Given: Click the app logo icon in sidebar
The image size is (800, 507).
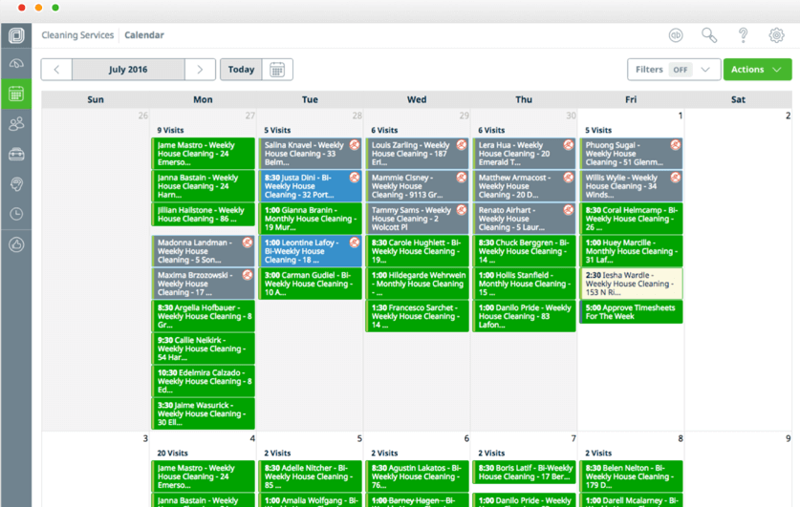Looking at the screenshot, I should pyautogui.click(x=16, y=35).
